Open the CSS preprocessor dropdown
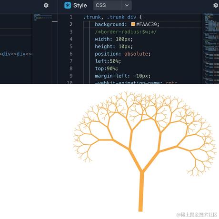Image resolution: width=219 pixels, height=219 pixels. [112, 5]
